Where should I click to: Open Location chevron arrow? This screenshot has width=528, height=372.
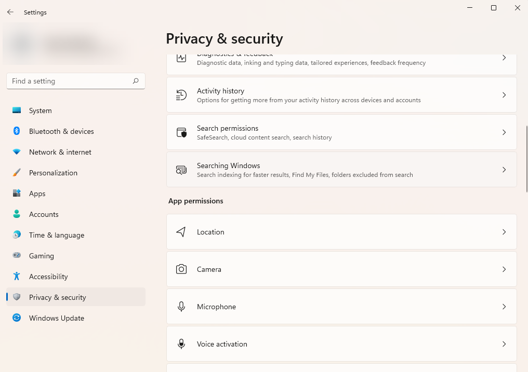point(504,232)
